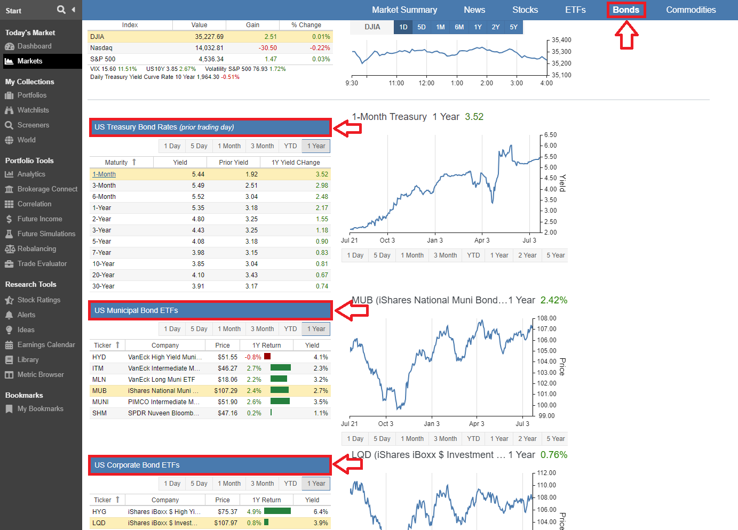Select the Bonds tab

626,10
